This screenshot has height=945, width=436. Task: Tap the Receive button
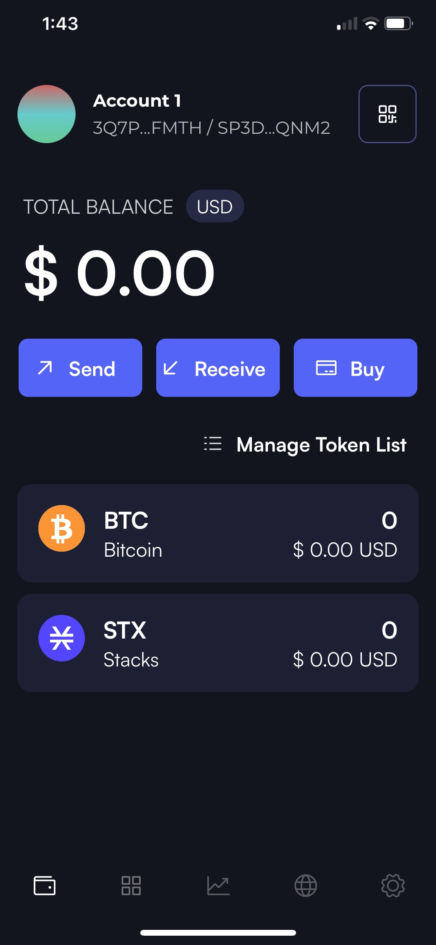tap(218, 368)
